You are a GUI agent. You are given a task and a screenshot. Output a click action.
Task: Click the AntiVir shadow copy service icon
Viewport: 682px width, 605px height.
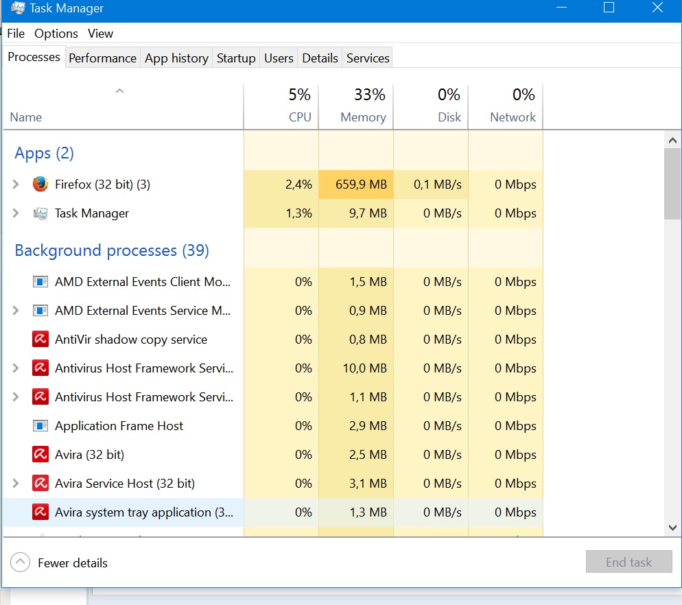tap(40, 340)
